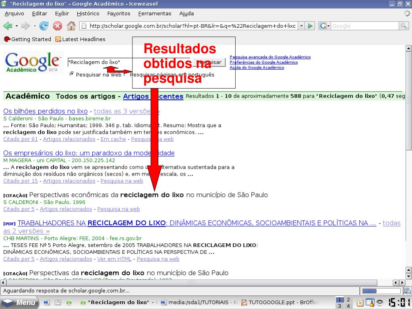Image resolution: width=412 pixels, height=309 pixels.
Task: Open result 'Os empresários do lixo' link
Action: (x=89, y=153)
